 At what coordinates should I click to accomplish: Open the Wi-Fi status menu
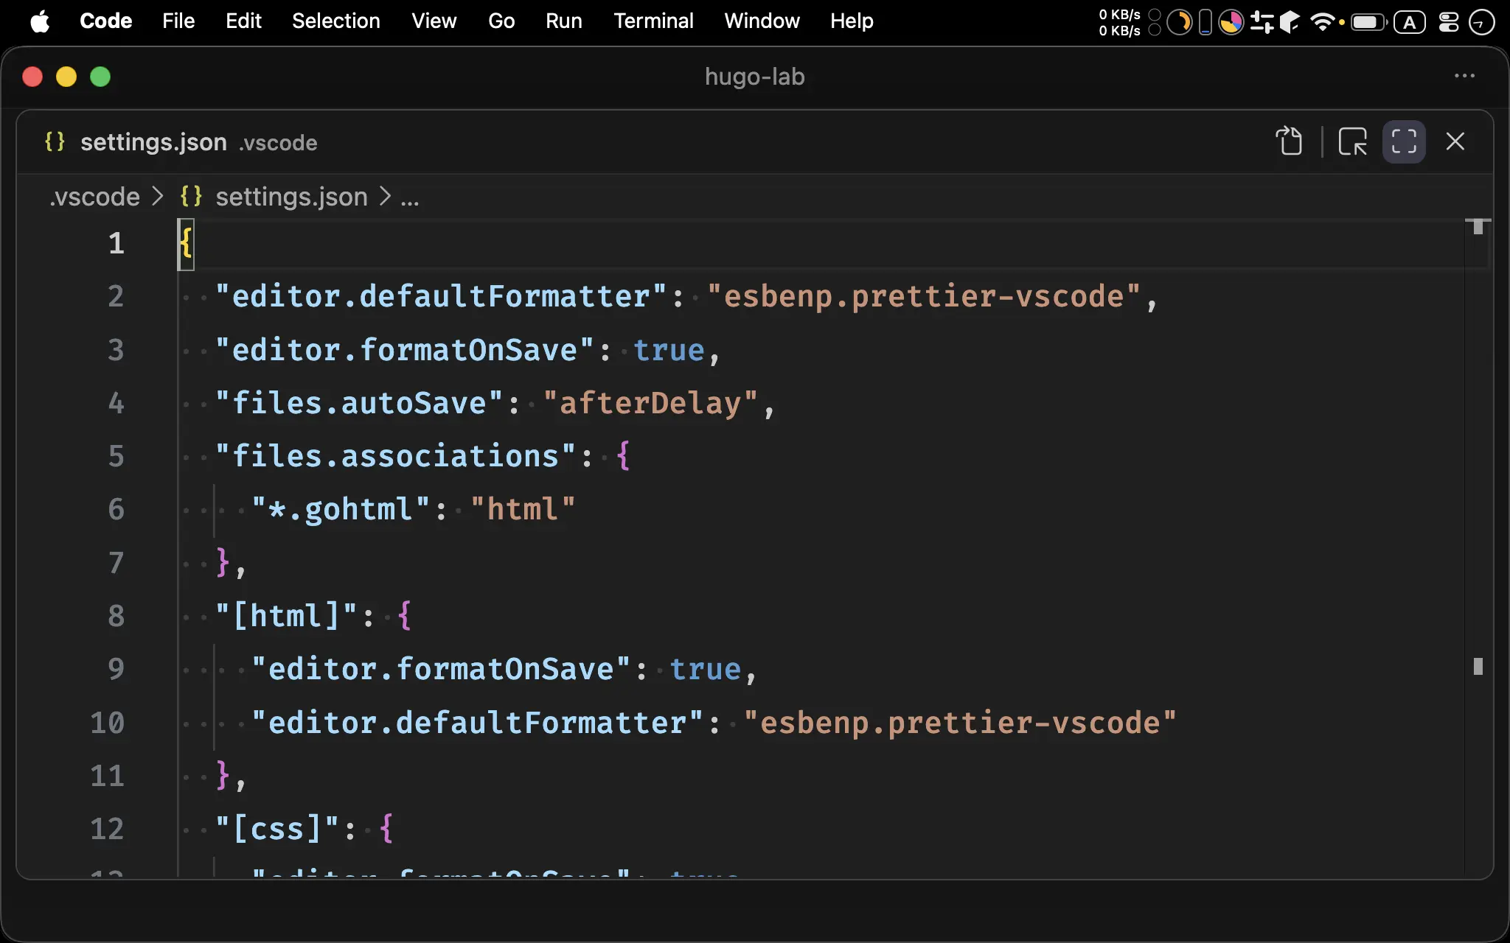click(x=1323, y=22)
